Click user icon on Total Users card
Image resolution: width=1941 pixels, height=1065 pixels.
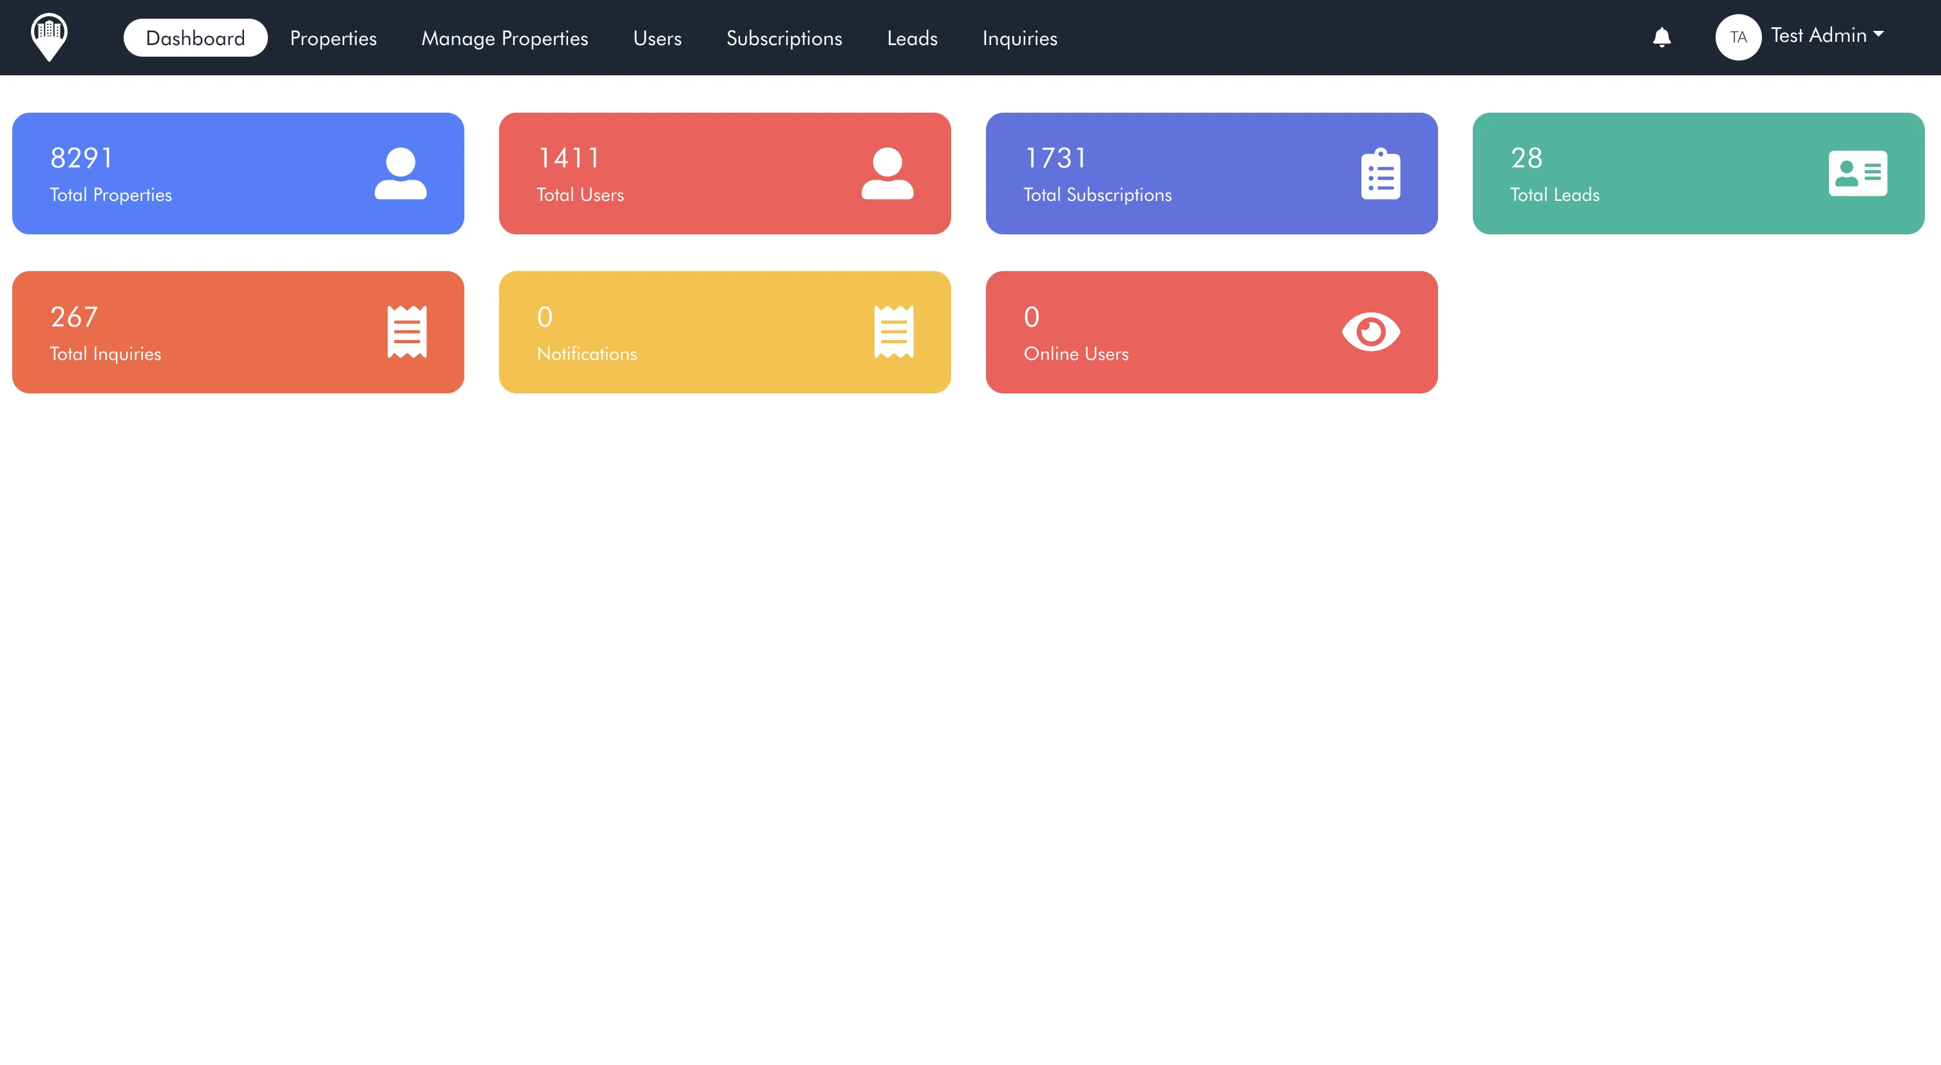tap(887, 173)
